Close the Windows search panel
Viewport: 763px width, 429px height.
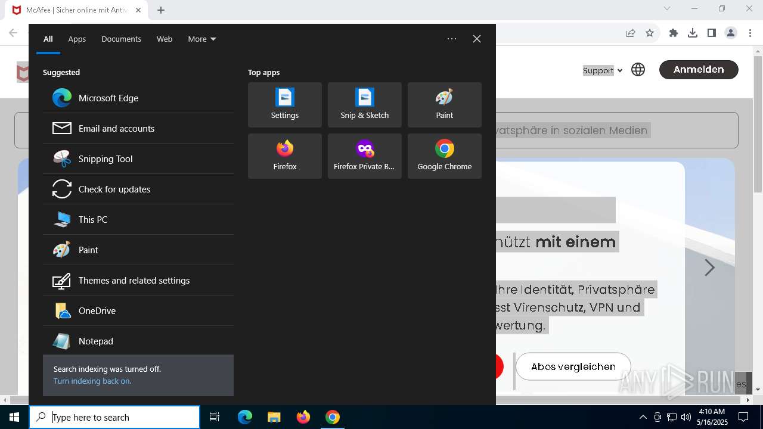coord(477,39)
